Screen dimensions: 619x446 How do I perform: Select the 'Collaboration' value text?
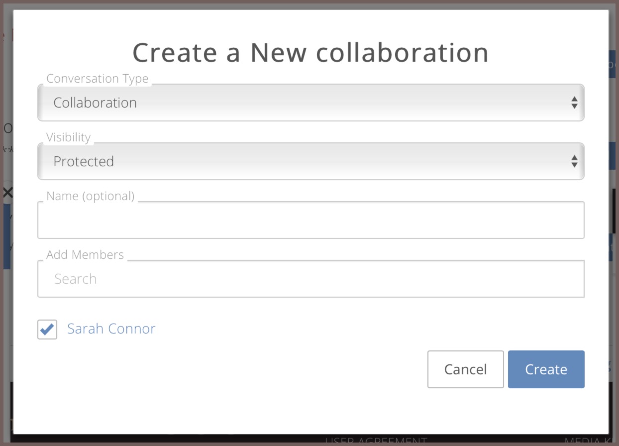[x=95, y=103]
